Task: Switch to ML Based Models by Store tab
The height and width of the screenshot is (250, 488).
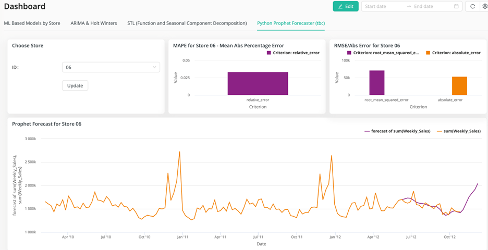Action: coord(32,23)
